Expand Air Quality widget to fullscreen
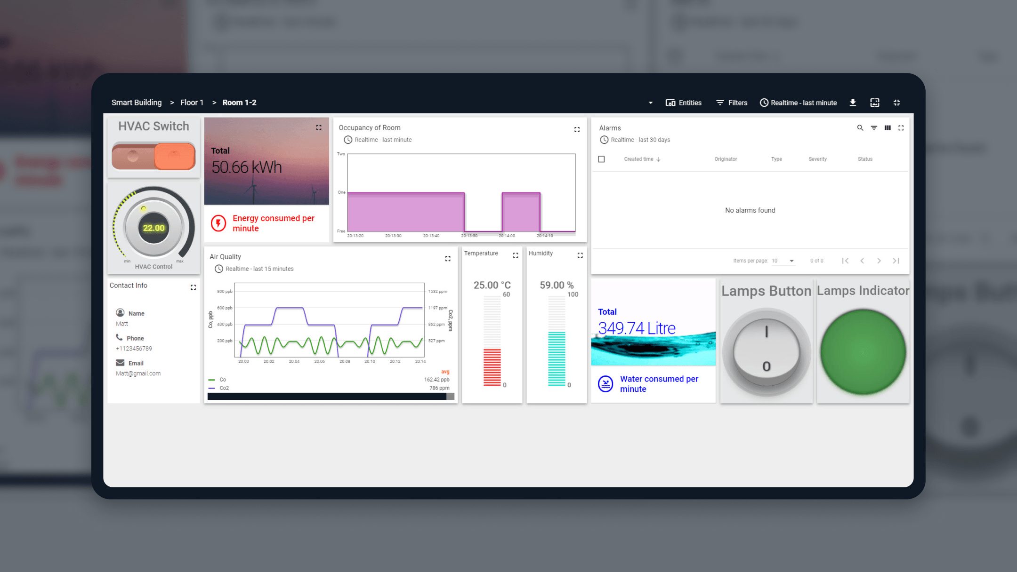This screenshot has width=1017, height=572. coord(448,259)
